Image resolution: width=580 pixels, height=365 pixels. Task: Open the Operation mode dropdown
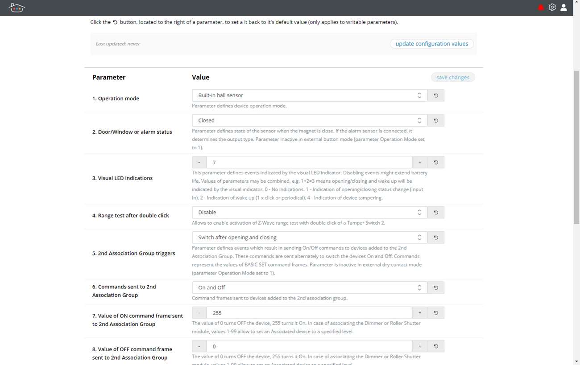tap(309, 95)
